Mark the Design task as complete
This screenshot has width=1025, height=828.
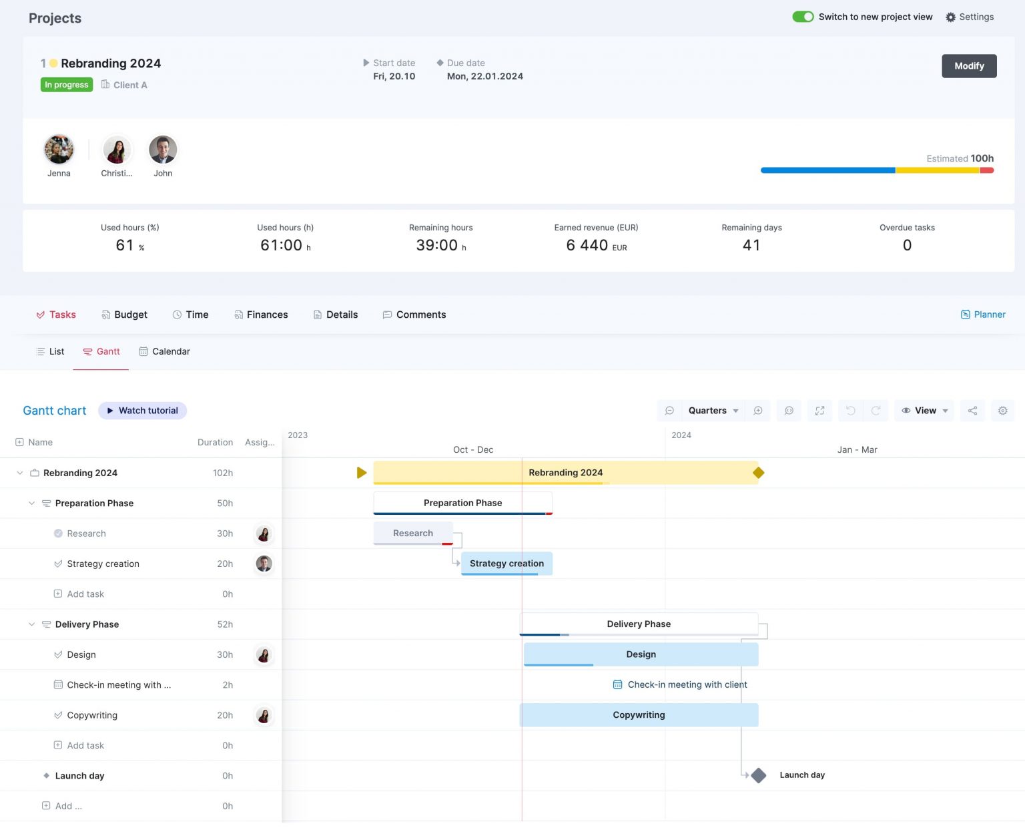point(58,654)
